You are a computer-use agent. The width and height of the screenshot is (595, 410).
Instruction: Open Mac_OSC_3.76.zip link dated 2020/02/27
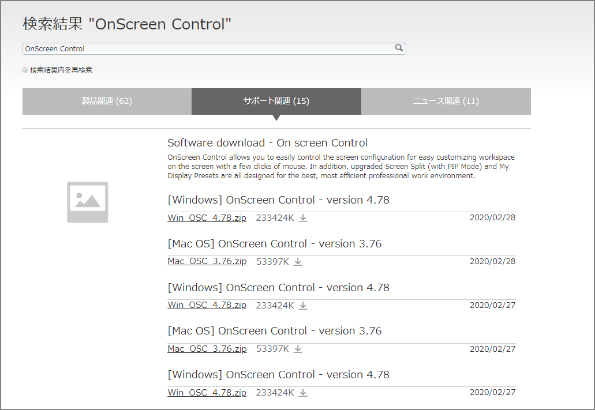click(207, 349)
